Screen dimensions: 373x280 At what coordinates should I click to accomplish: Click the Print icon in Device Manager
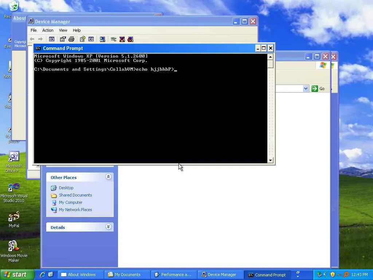71,39
